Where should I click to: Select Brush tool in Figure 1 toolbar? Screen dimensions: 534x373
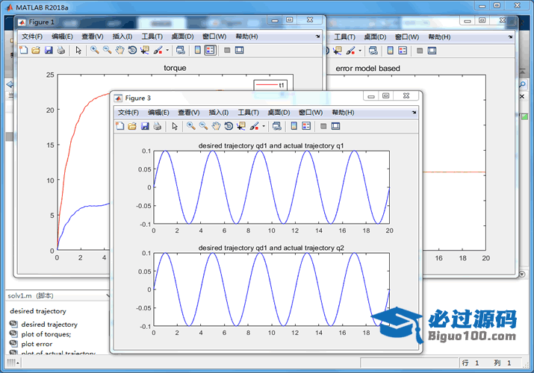158,50
